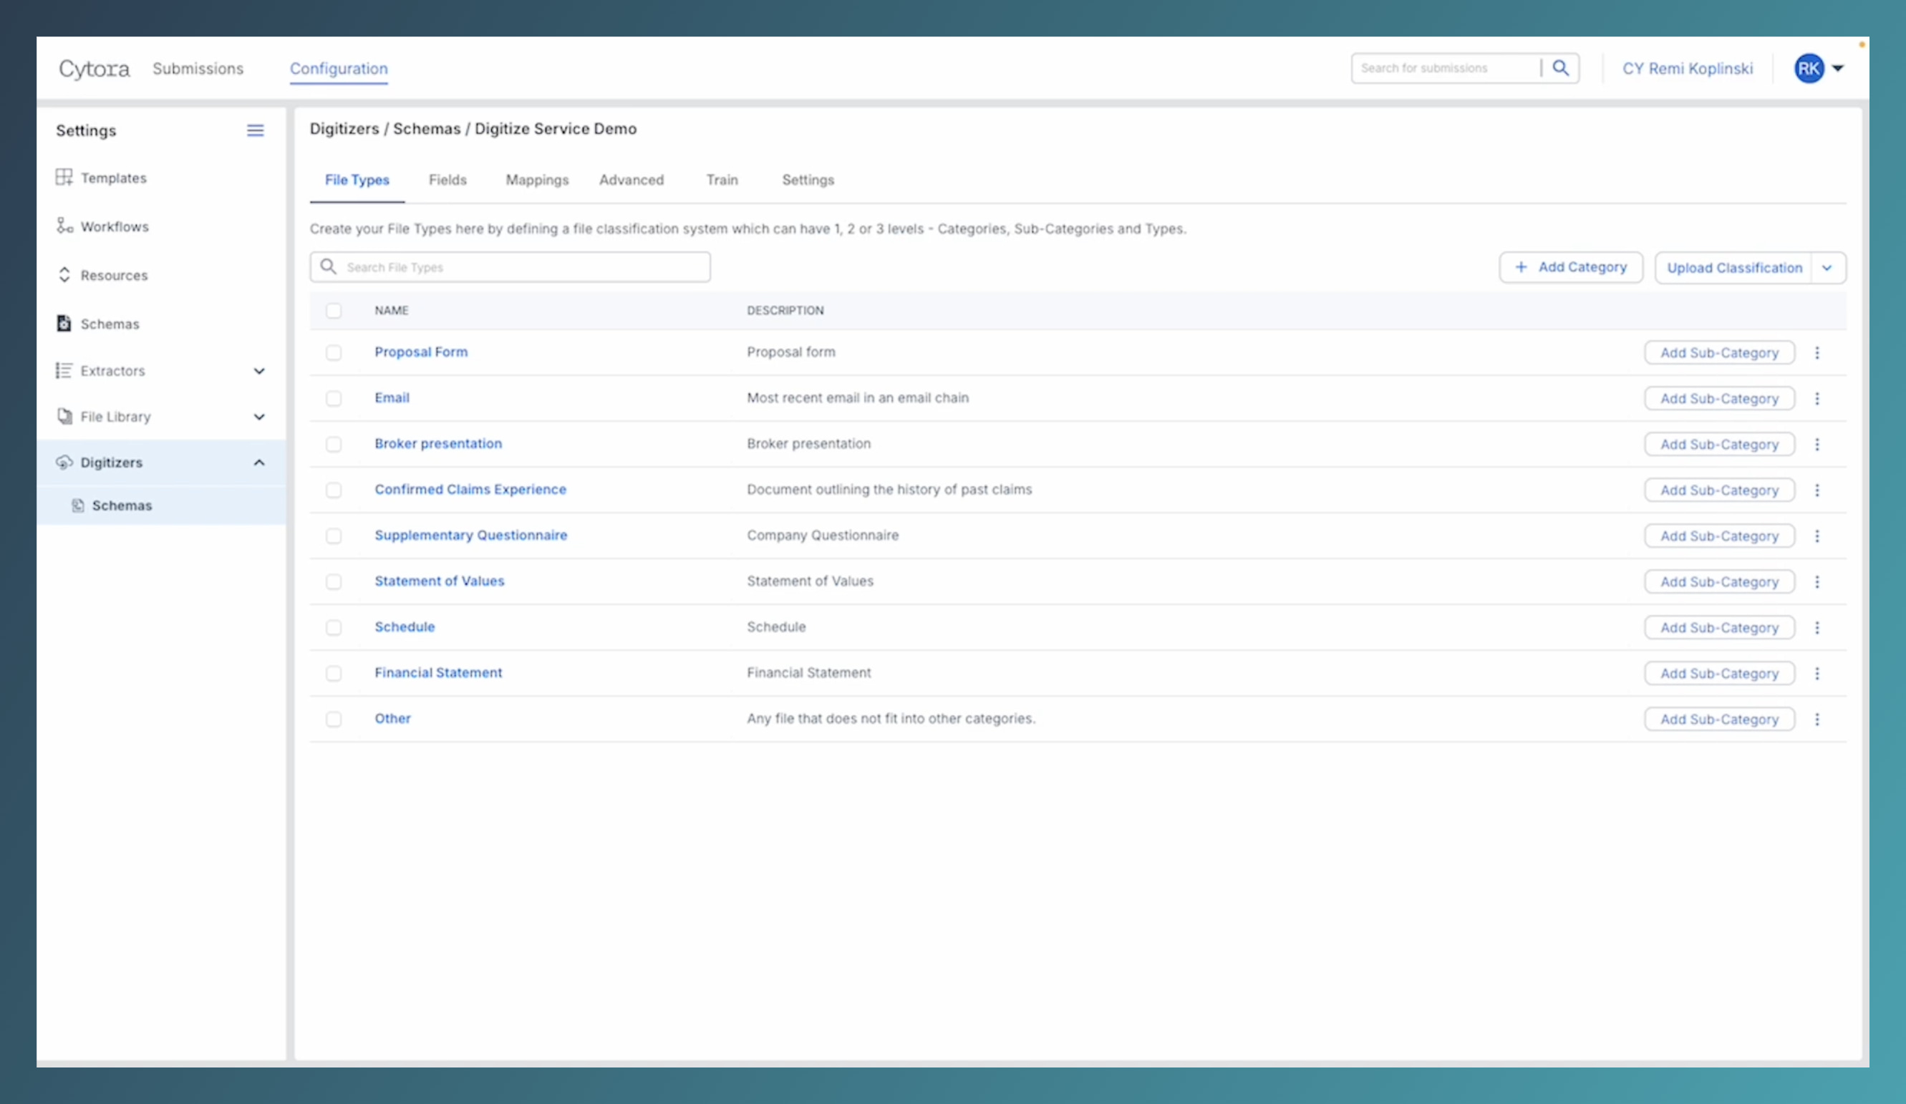The height and width of the screenshot is (1104, 1906).
Task: Click the magnifier icon for submissions search
Action: [x=1560, y=68]
